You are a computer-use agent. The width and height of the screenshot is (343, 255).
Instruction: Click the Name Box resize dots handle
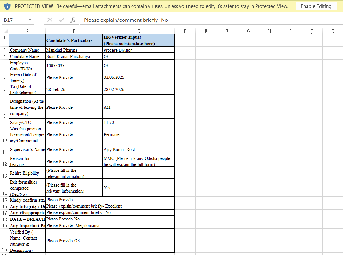[39, 20]
